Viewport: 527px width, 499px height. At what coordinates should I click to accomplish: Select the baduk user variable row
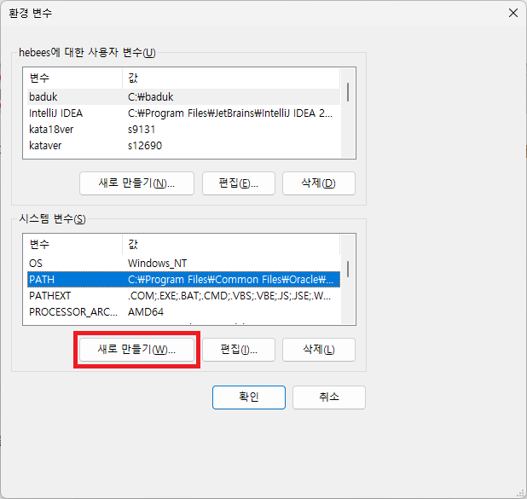click(x=183, y=97)
